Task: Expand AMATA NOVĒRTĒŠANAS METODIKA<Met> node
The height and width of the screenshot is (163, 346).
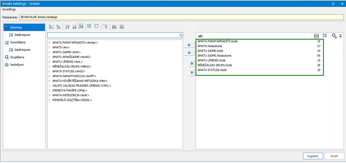Action: 49,81
